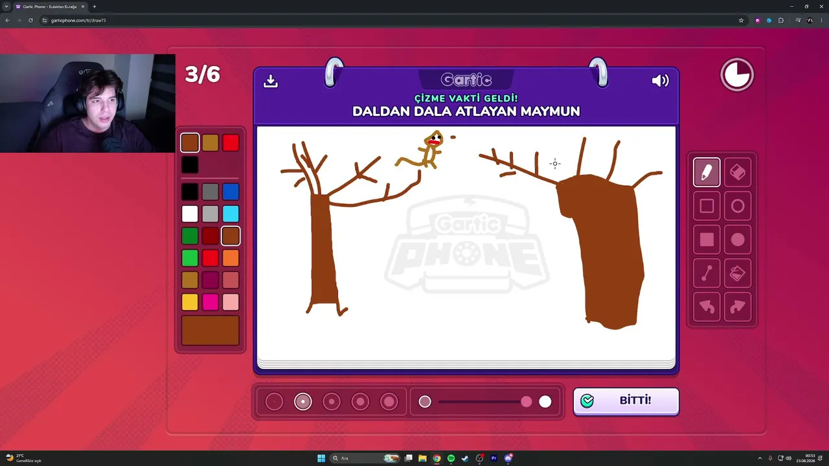Viewport: 829px width, 466px height.
Task: Open a new browser tab
Action: 94,6
